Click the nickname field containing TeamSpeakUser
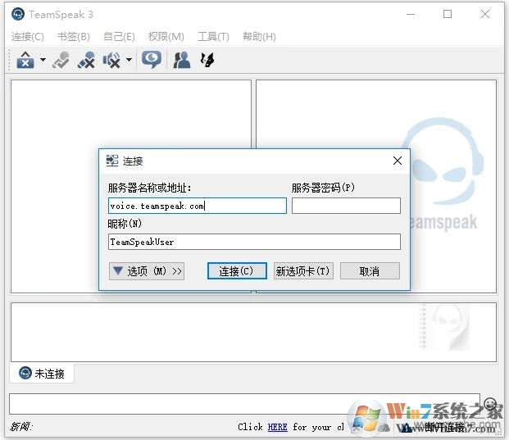Screen dimensions: 509x440 pos(254,242)
